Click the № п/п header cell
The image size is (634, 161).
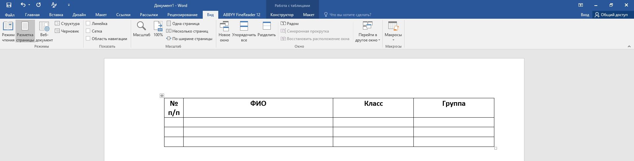pos(174,108)
